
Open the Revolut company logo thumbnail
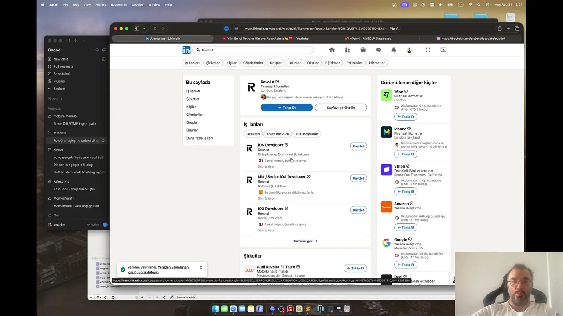[251, 87]
